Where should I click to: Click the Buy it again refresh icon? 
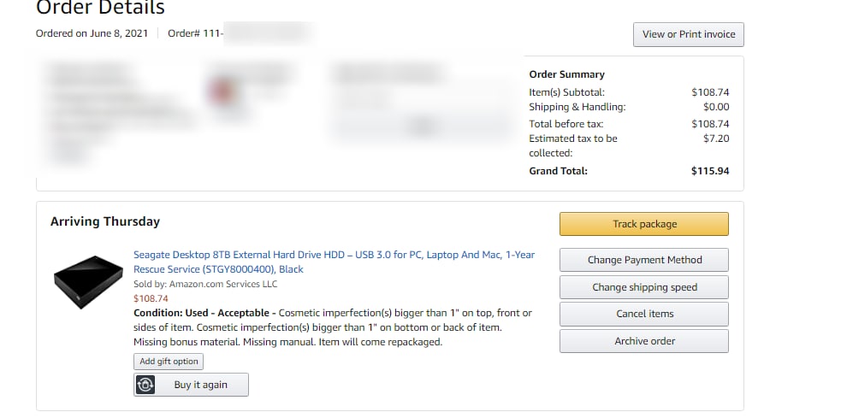[x=145, y=385]
